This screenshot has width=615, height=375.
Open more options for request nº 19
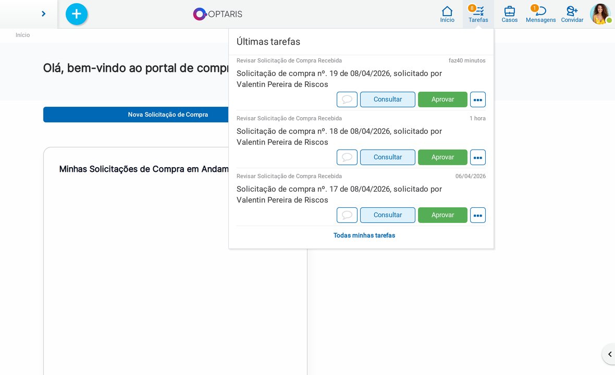click(478, 99)
